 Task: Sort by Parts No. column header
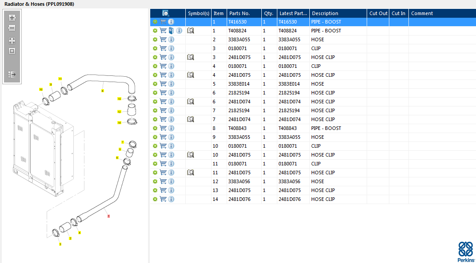pyautogui.click(x=239, y=13)
